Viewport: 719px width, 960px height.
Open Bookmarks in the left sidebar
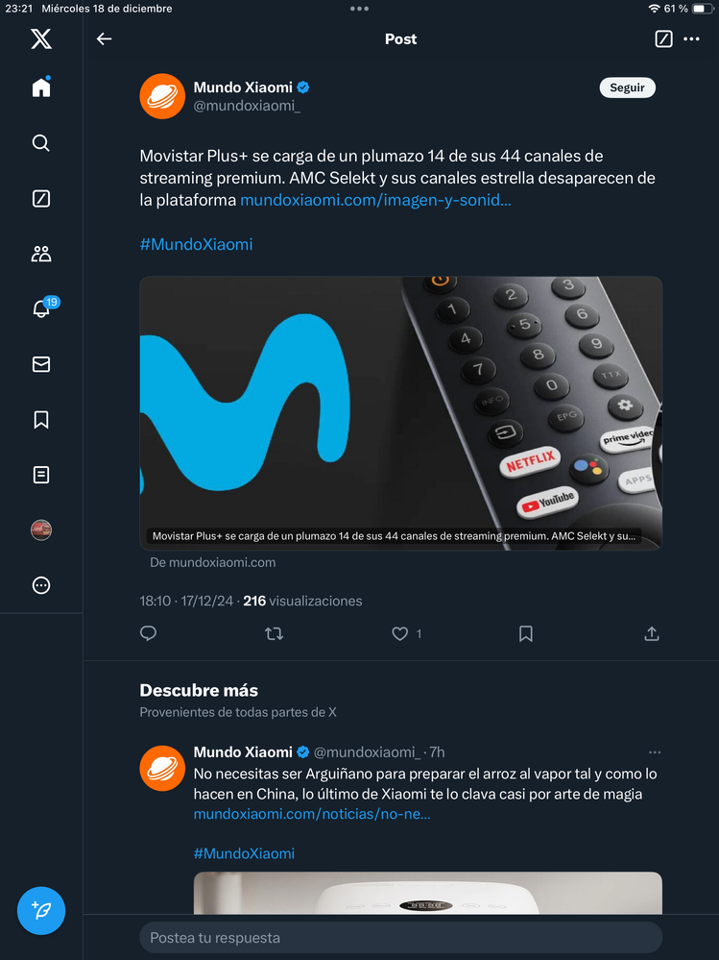[40, 419]
